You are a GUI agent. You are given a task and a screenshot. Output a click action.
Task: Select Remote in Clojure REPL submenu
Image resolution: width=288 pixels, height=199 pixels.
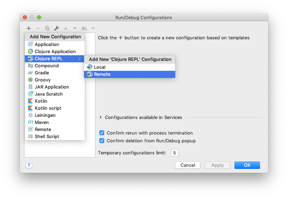[130, 74]
